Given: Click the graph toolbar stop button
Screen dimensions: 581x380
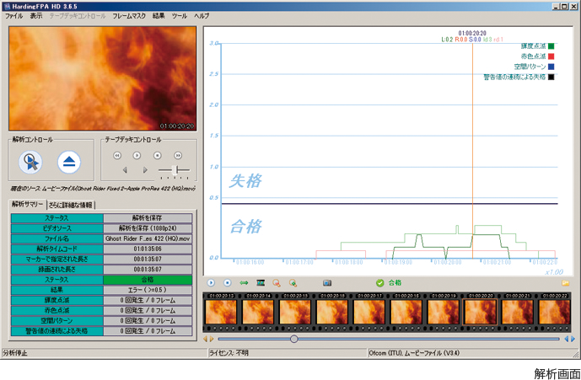Looking at the screenshot, I should 228,283.
